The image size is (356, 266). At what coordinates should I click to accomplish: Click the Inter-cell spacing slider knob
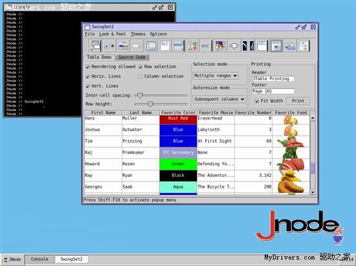pyautogui.click(x=140, y=96)
